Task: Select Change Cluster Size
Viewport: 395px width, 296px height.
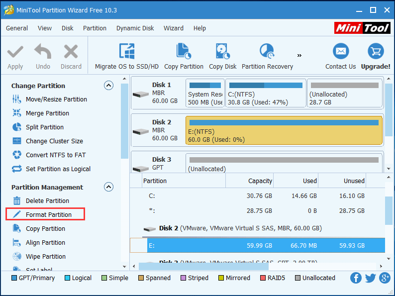Action: point(48,141)
